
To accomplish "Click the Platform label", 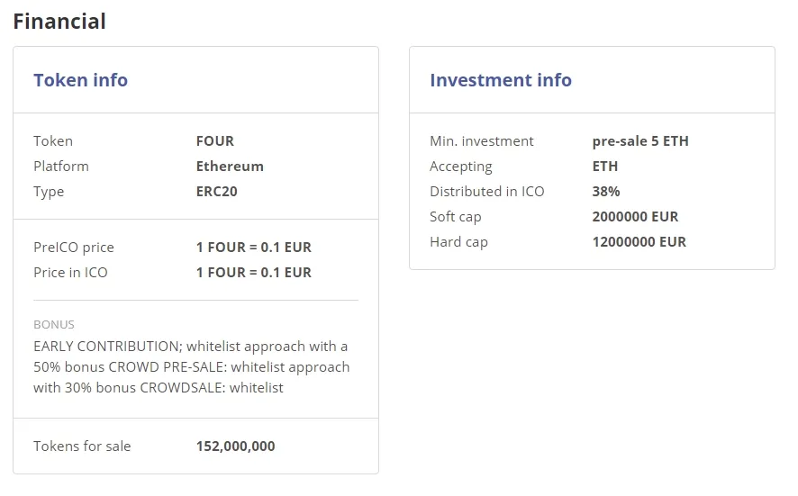I will (61, 167).
